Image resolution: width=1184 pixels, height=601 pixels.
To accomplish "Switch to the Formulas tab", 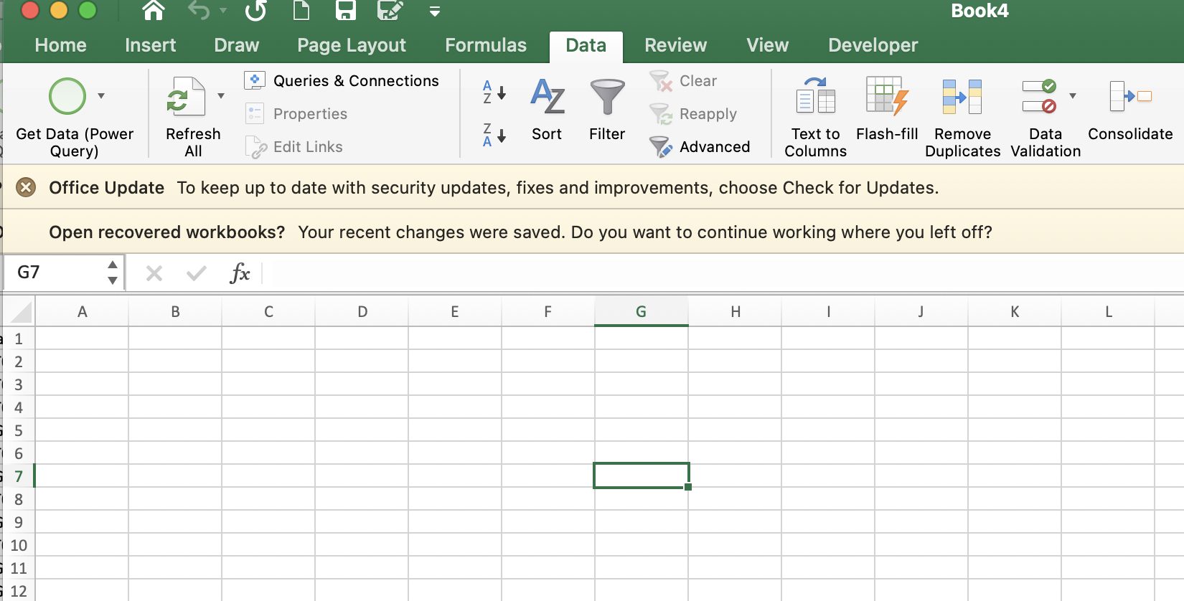I will point(485,45).
